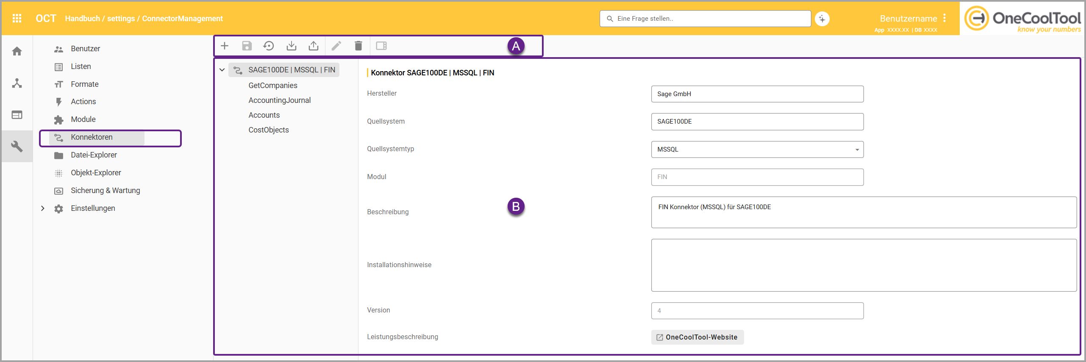This screenshot has width=1086, height=362.
Task: Select the Accounts tree item
Action: [x=264, y=115]
